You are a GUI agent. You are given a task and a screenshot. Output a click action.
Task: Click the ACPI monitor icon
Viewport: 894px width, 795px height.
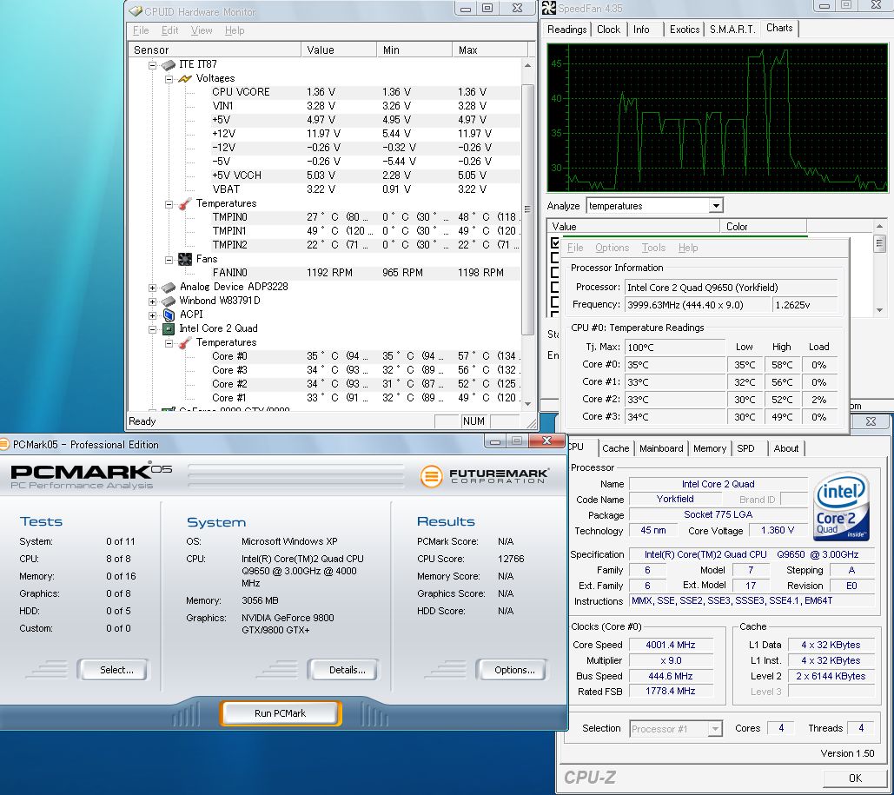pos(169,315)
